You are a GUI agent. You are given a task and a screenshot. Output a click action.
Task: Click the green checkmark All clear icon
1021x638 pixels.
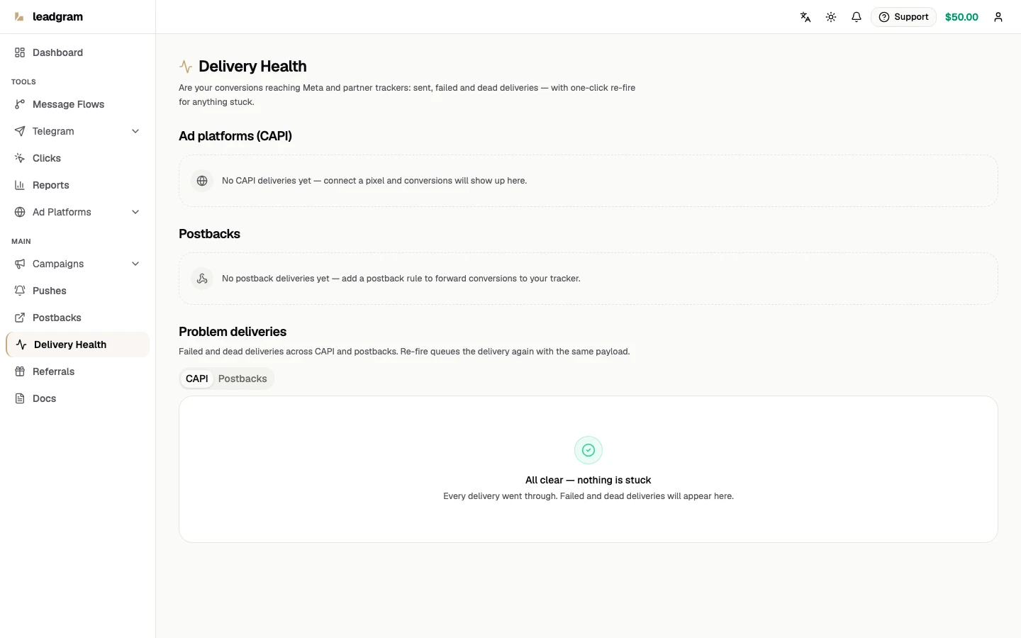[588, 450]
